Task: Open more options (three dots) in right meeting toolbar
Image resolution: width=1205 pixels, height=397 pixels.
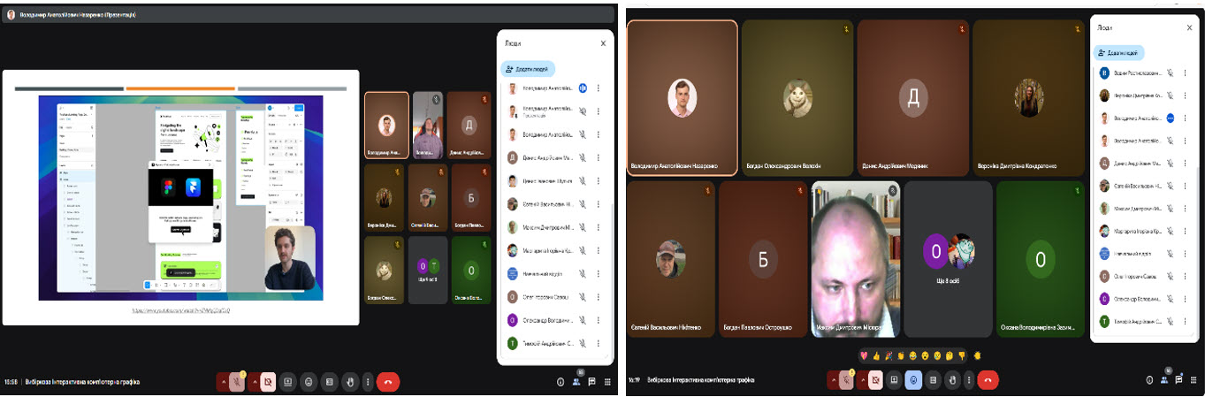Action: (x=968, y=379)
